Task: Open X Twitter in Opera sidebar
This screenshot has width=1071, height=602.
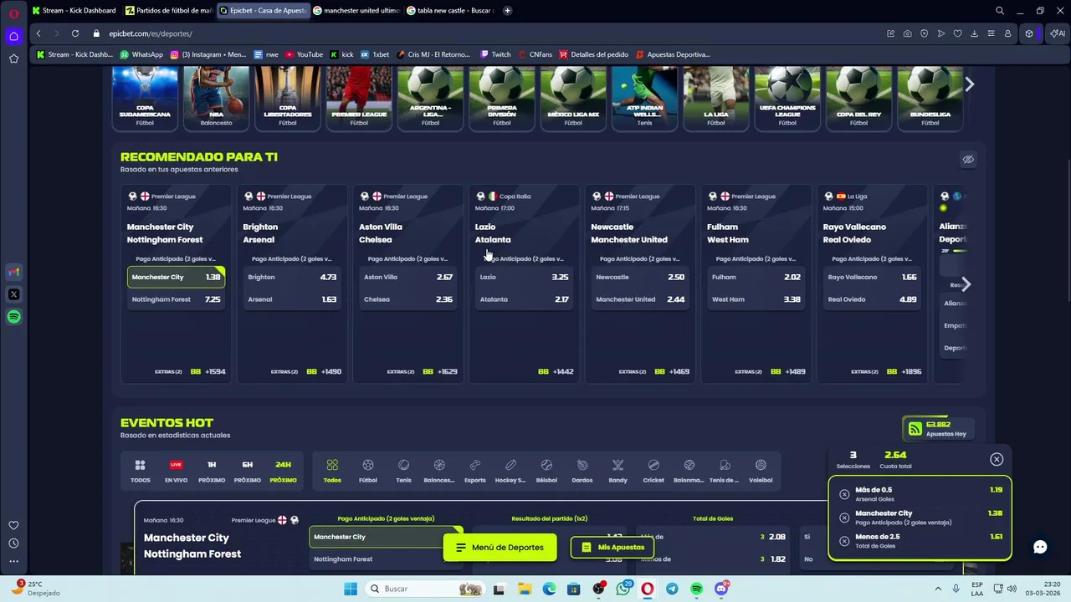Action: pyautogui.click(x=13, y=294)
